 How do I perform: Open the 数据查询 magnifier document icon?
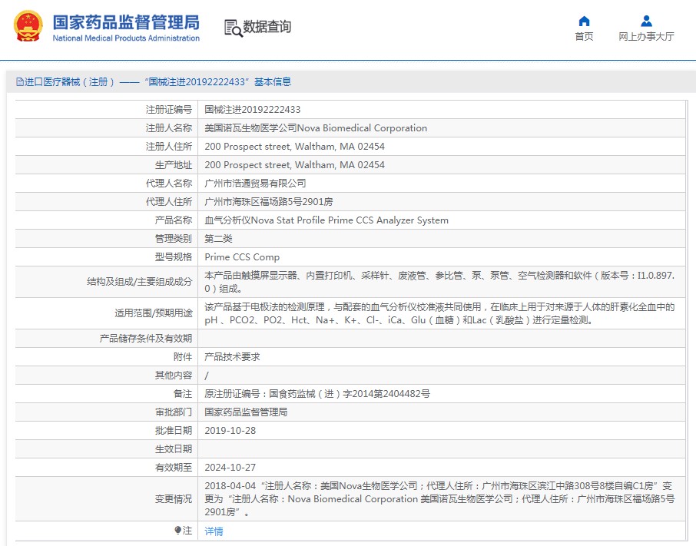click(x=233, y=28)
